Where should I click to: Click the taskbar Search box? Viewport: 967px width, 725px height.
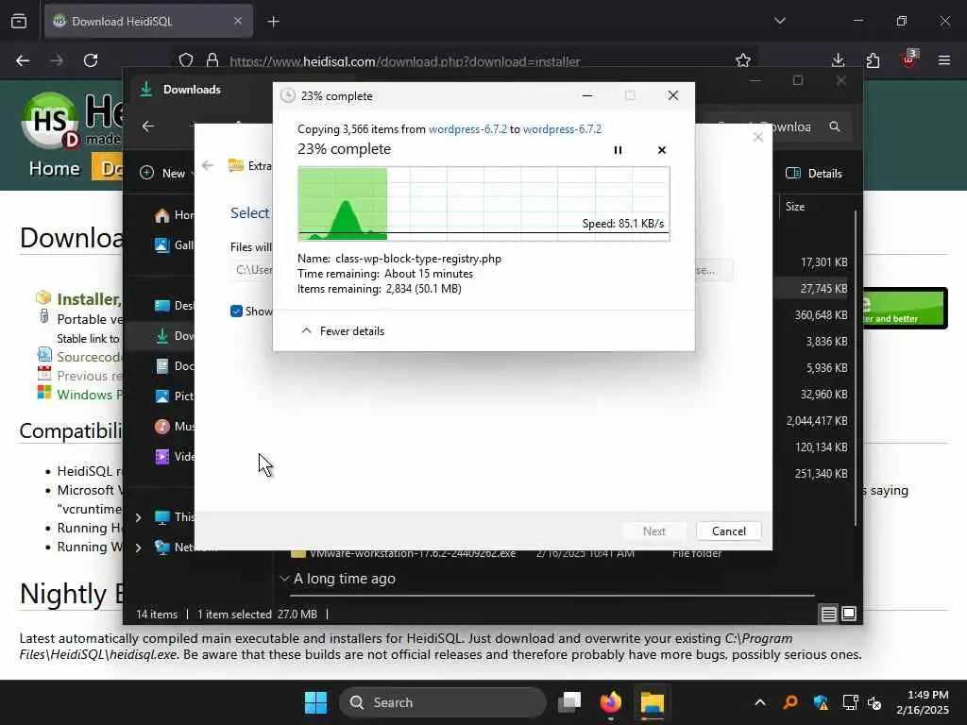pyautogui.click(x=443, y=702)
